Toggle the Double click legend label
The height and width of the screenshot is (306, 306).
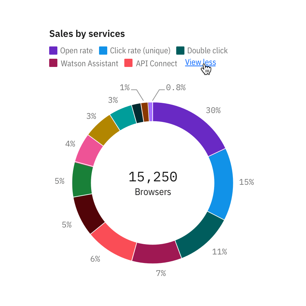207,51
